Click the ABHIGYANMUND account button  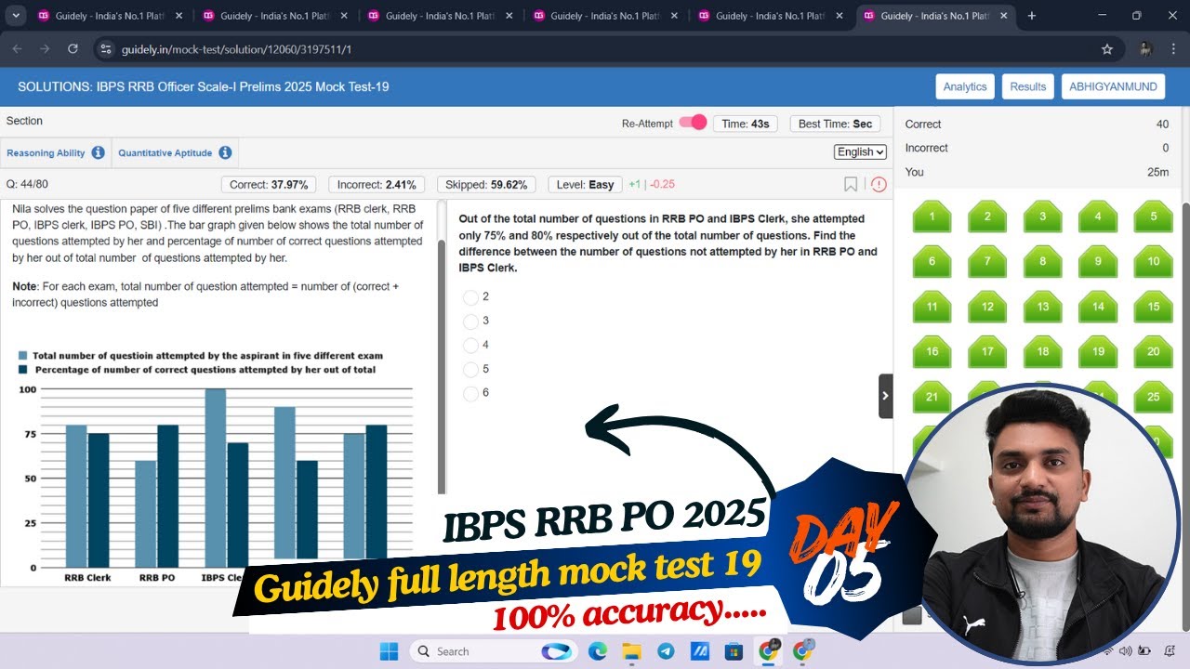point(1114,86)
